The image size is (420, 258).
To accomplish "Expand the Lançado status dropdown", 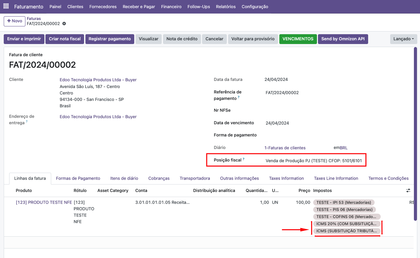I will coord(404,39).
